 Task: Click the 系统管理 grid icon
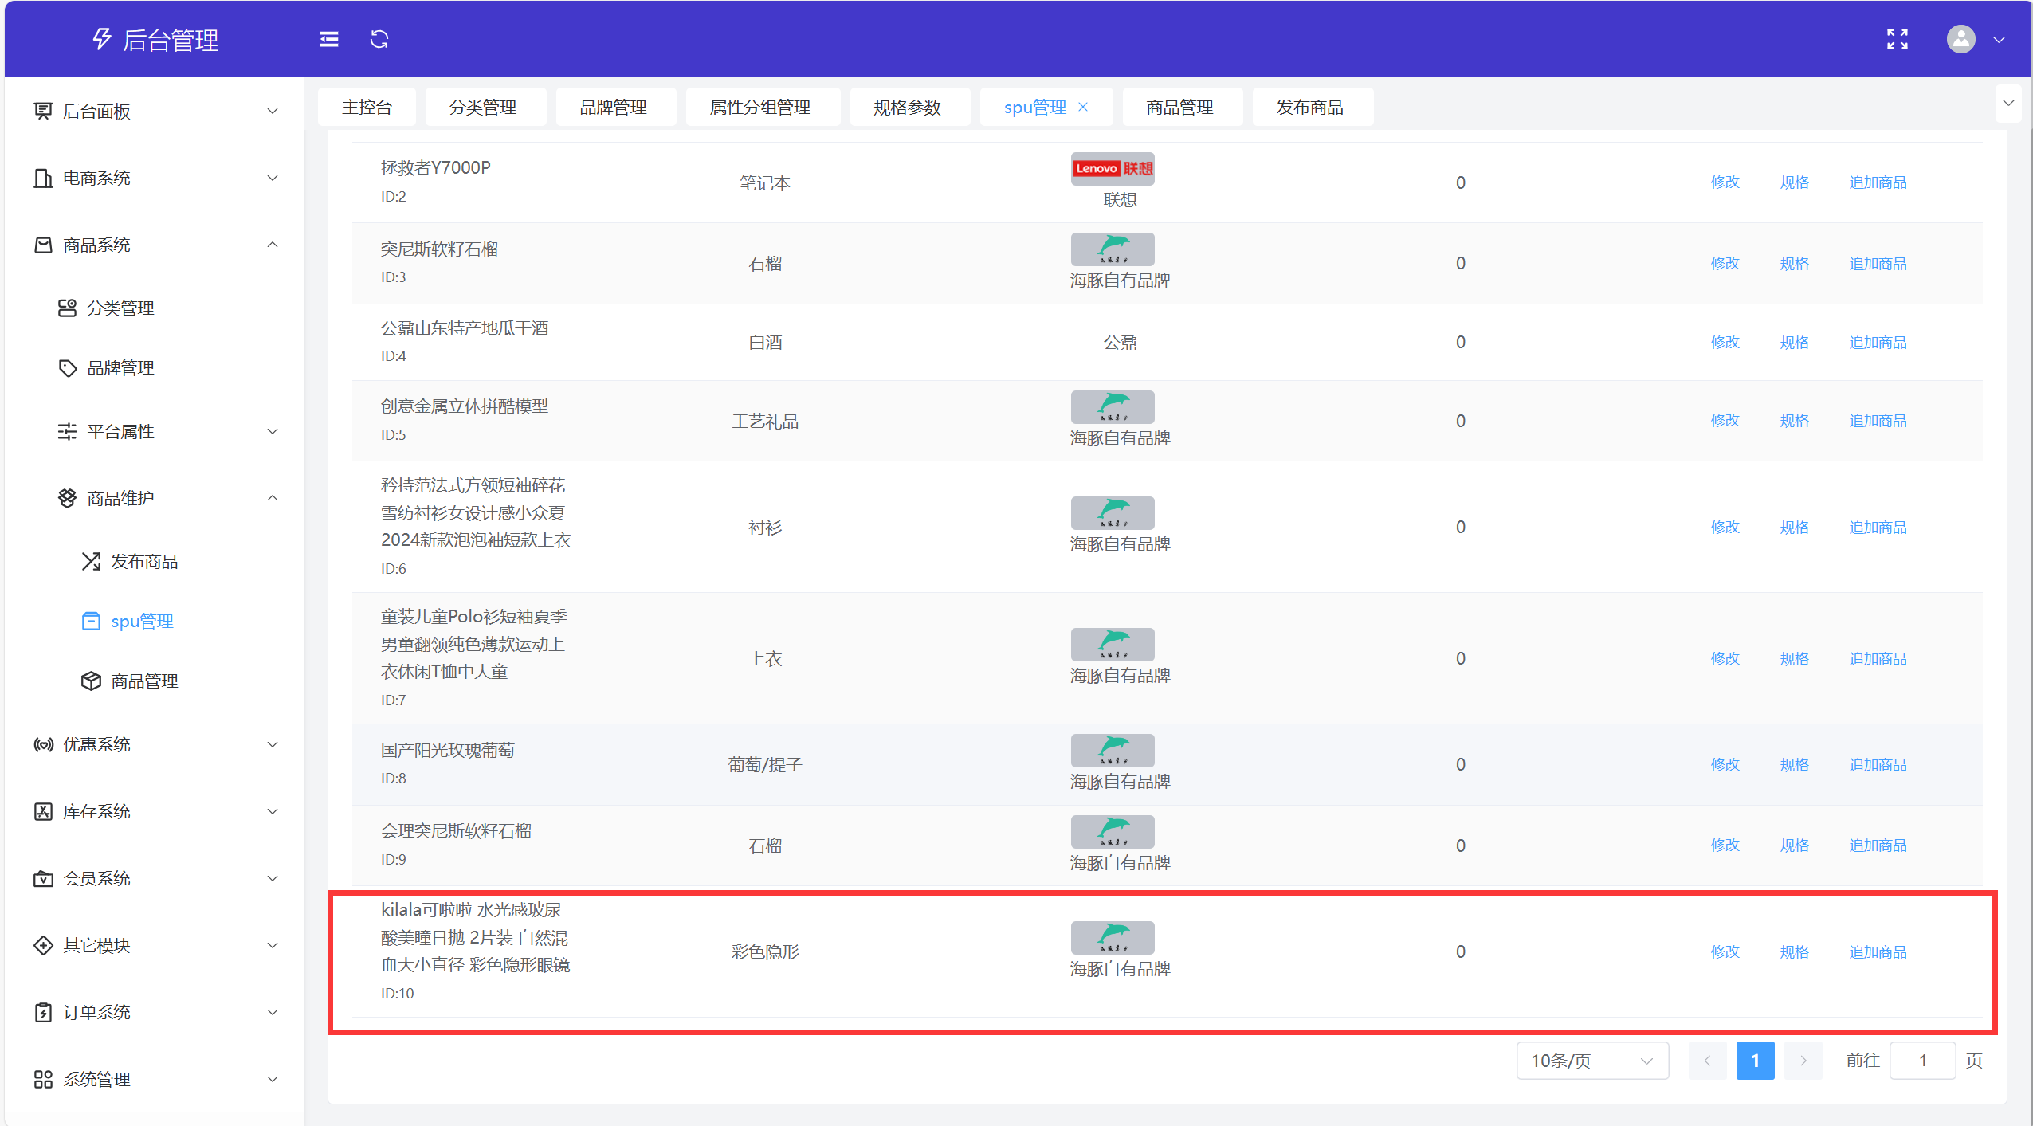click(x=43, y=1079)
